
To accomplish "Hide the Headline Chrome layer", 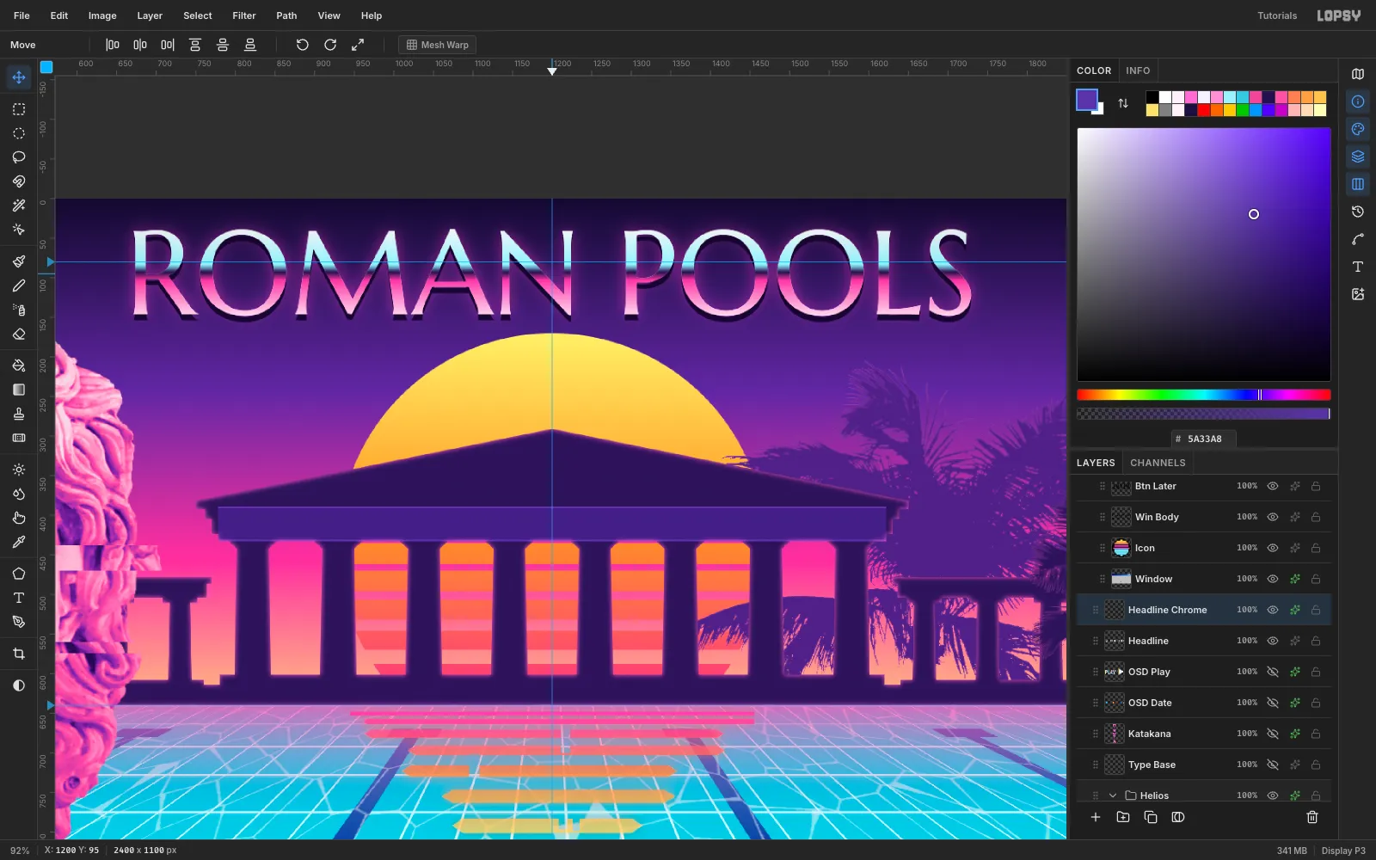I will (x=1273, y=610).
